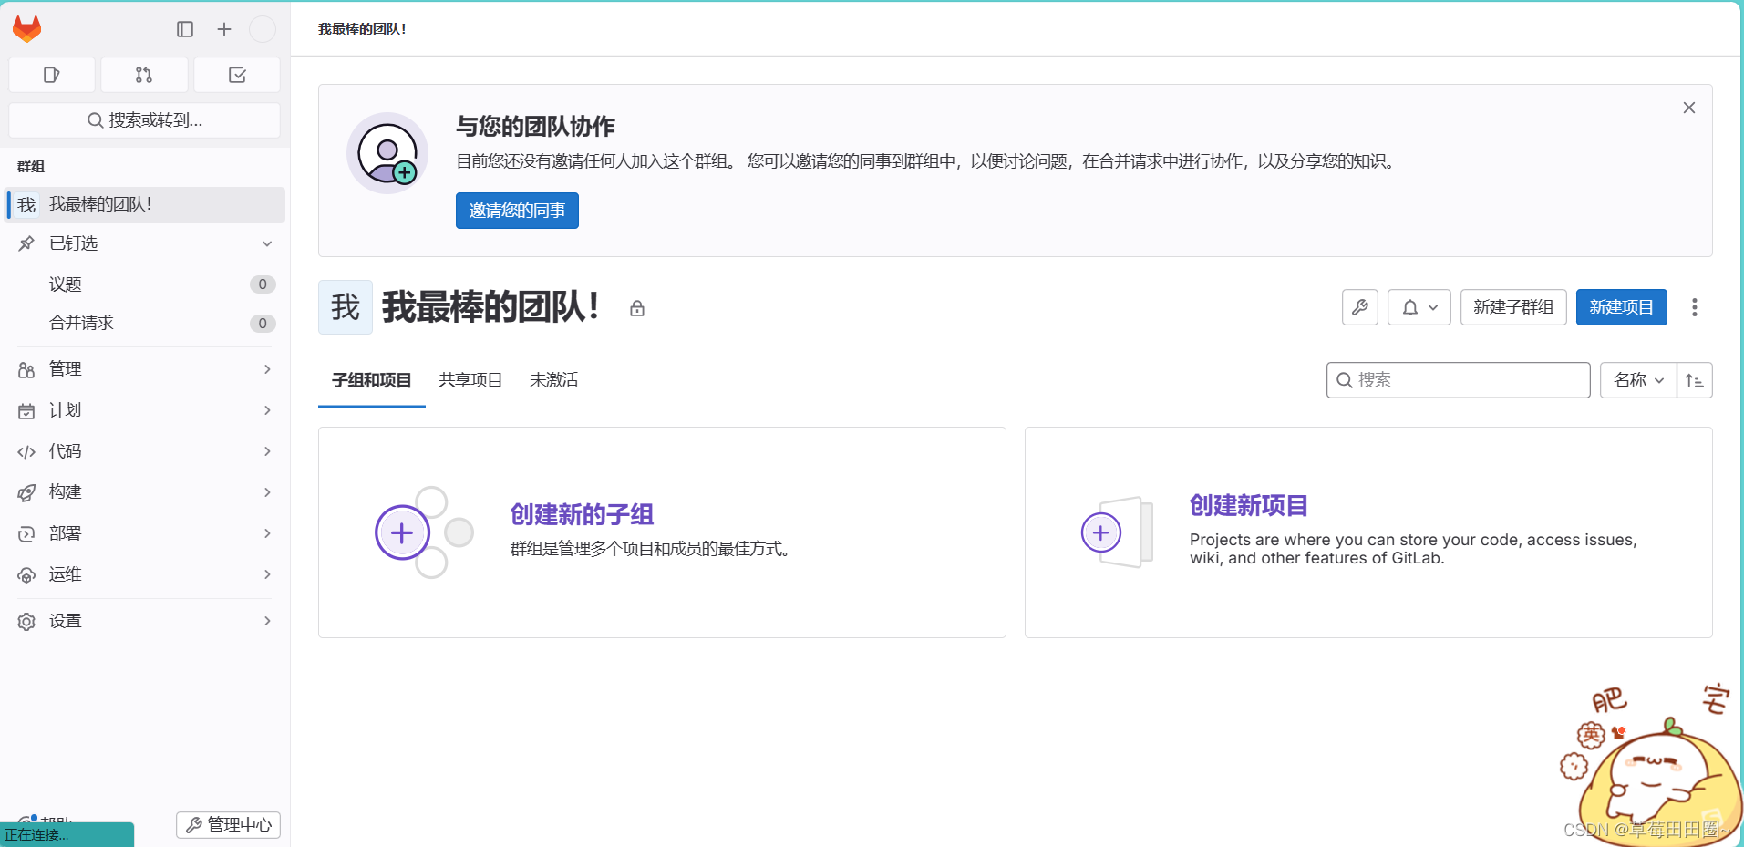Click the 管理中心 admin button
1744x847 pixels.
pos(228,825)
